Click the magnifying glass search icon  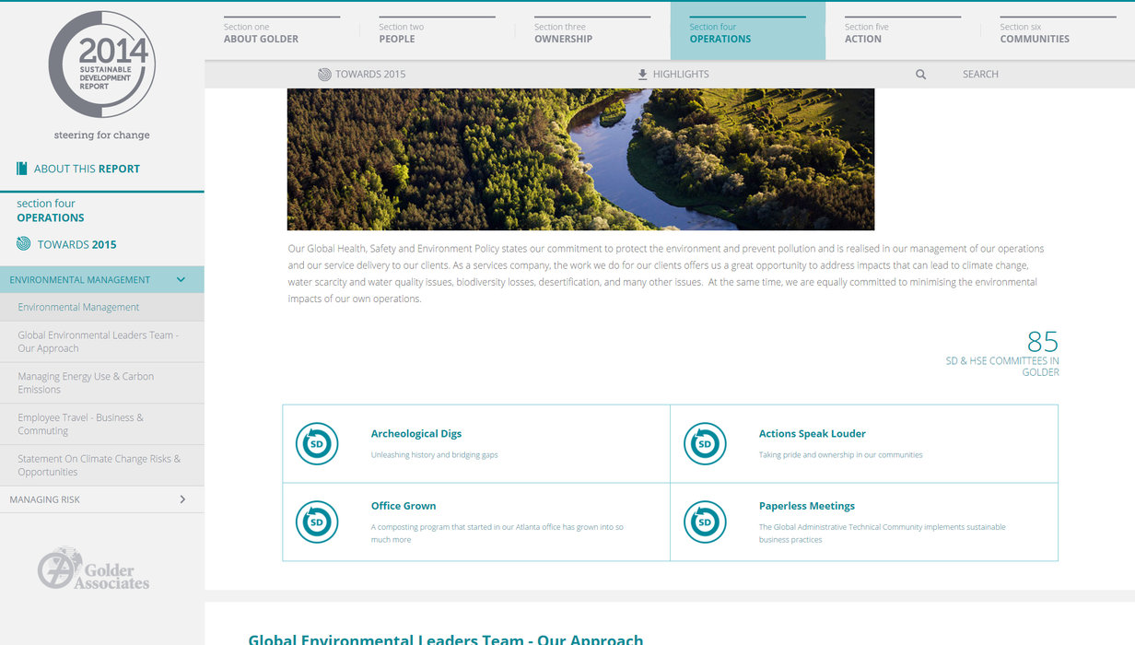point(920,75)
